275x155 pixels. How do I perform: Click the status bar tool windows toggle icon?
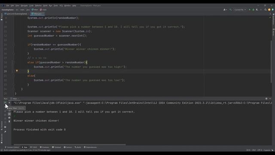click(2, 150)
